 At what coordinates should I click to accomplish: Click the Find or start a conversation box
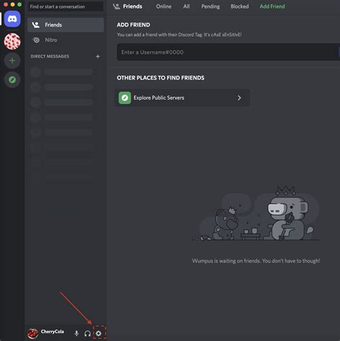pyautogui.click(x=65, y=6)
